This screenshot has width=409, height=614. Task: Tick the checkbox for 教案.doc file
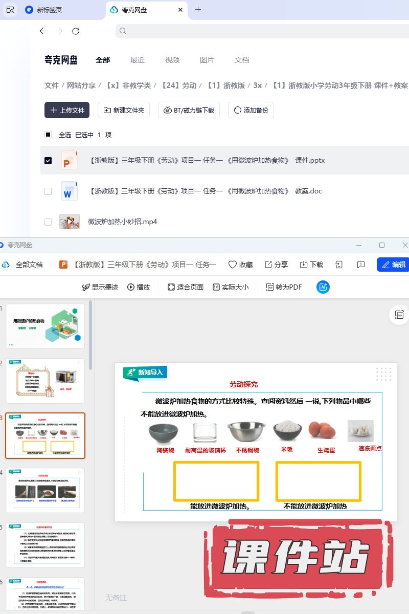point(48,191)
